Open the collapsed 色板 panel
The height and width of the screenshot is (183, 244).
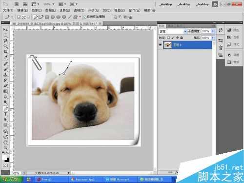click(x=233, y=37)
